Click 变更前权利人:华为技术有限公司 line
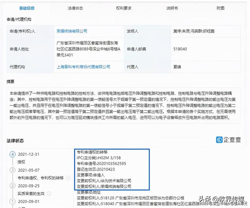 pyautogui.click(x=104, y=181)
